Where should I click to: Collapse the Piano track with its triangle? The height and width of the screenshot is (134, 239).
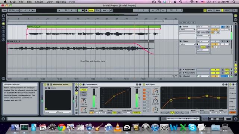[x=180, y=41]
